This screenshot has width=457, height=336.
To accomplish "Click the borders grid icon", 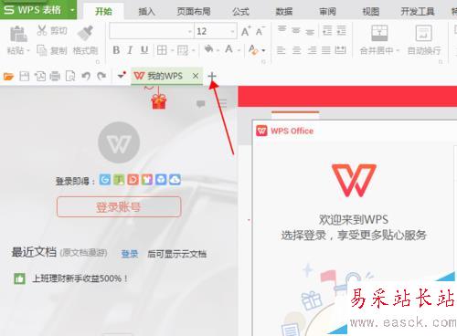I will (162, 50).
